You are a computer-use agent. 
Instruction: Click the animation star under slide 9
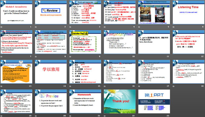70,57
